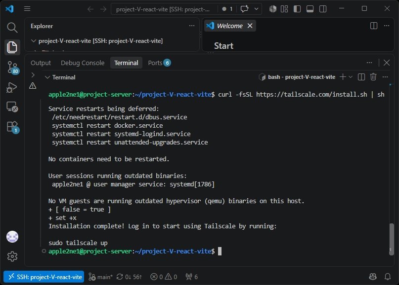Expand the Copilot chat dropdown arrow
This screenshot has height=285, width=399.
256,9
